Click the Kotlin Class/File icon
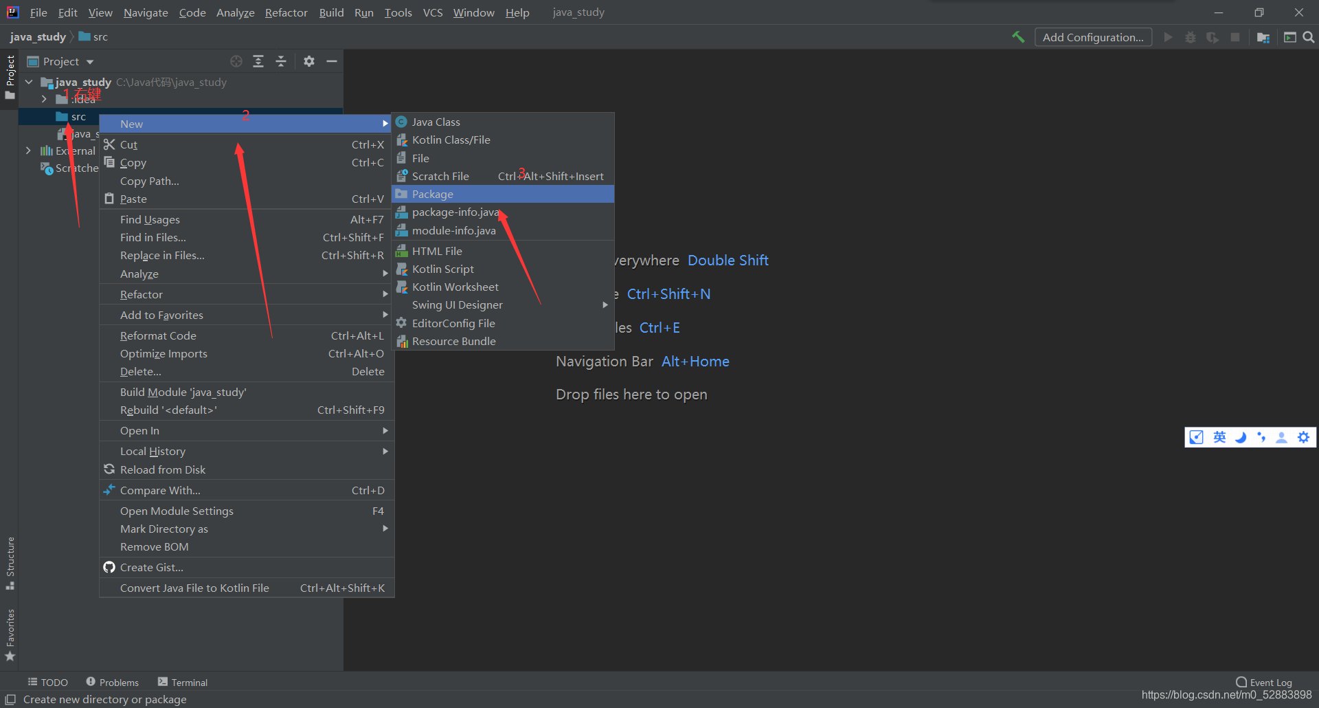The height and width of the screenshot is (708, 1319). (x=402, y=140)
